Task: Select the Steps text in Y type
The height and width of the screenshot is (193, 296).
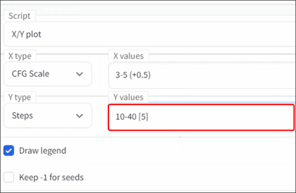Action: 21,116
